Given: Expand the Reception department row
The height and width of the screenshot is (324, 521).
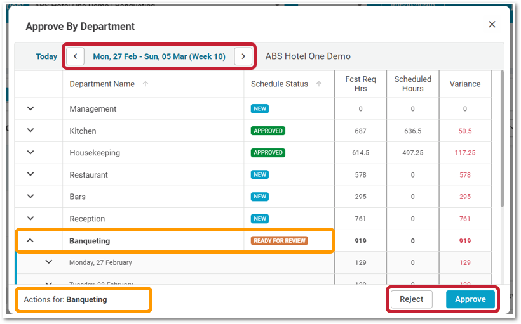Looking at the screenshot, I should pos(30,219).
